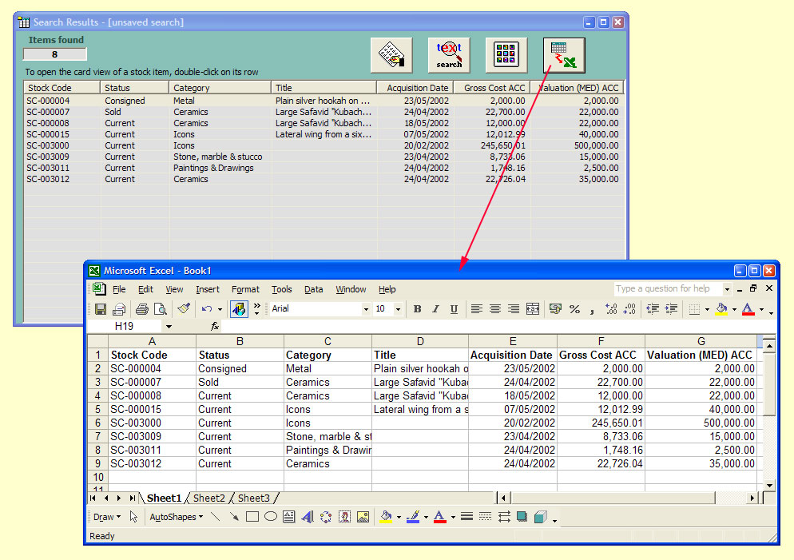Click the yellow Fill Color button
Viewport: 794px width, 560px height.
click(721, 309)
